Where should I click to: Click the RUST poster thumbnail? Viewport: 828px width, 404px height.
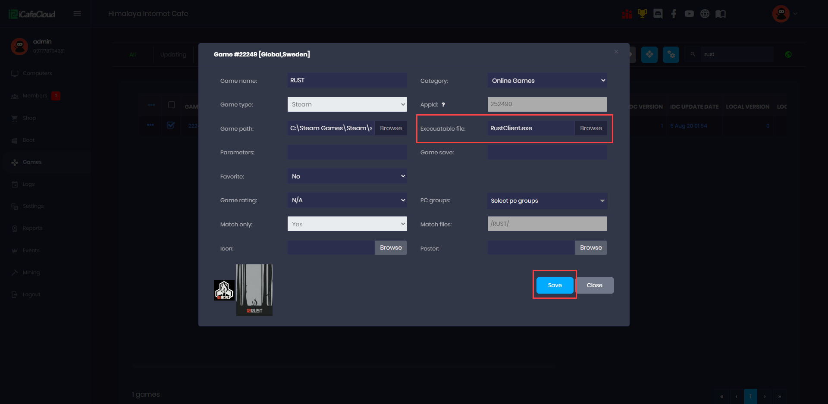point(254,290)
